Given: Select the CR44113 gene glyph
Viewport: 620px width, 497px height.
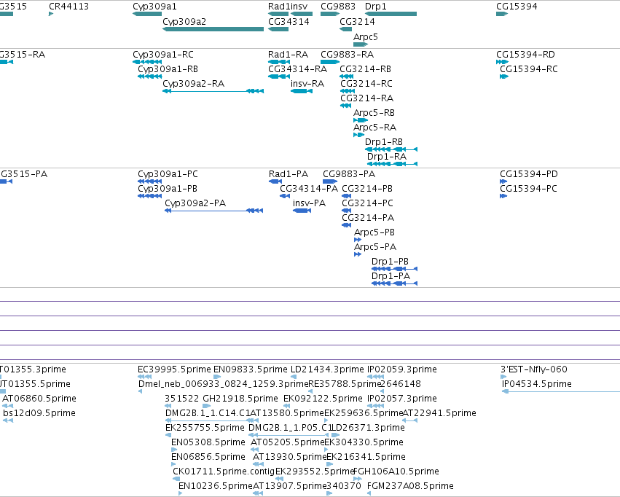Looking at the screenshot, I should (x=51, y=14).
